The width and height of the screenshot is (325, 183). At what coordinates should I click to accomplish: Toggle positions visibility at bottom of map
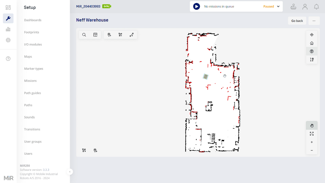(x=95, y=150)
